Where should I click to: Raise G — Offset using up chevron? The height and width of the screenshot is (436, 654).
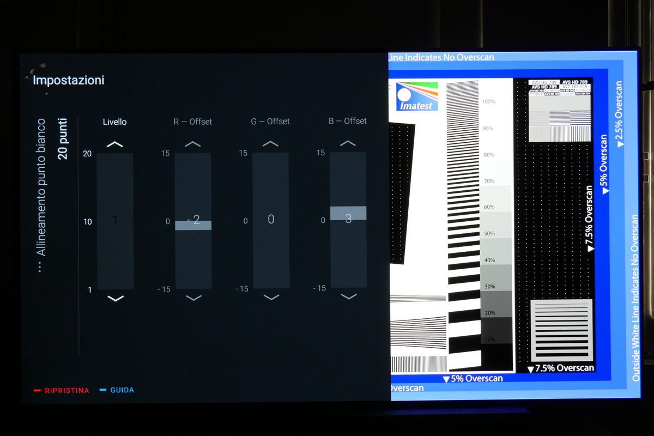pos(270,144)
